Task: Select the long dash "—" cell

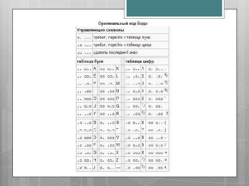Action: point(118,168)
